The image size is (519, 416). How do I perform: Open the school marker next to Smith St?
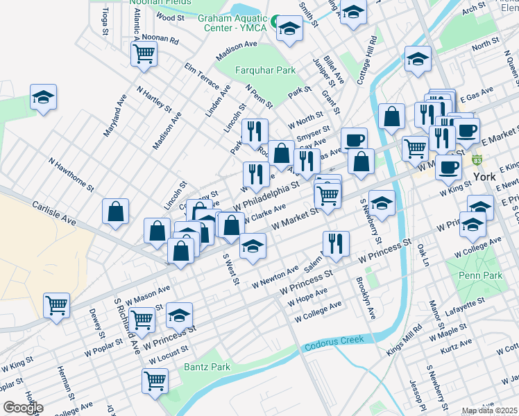pos(353,12)
